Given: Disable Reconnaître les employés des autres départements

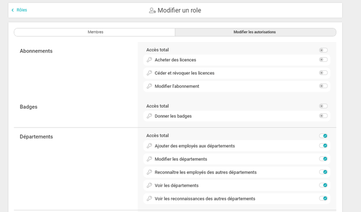Looking at the screenshot, I should (323, 172).
